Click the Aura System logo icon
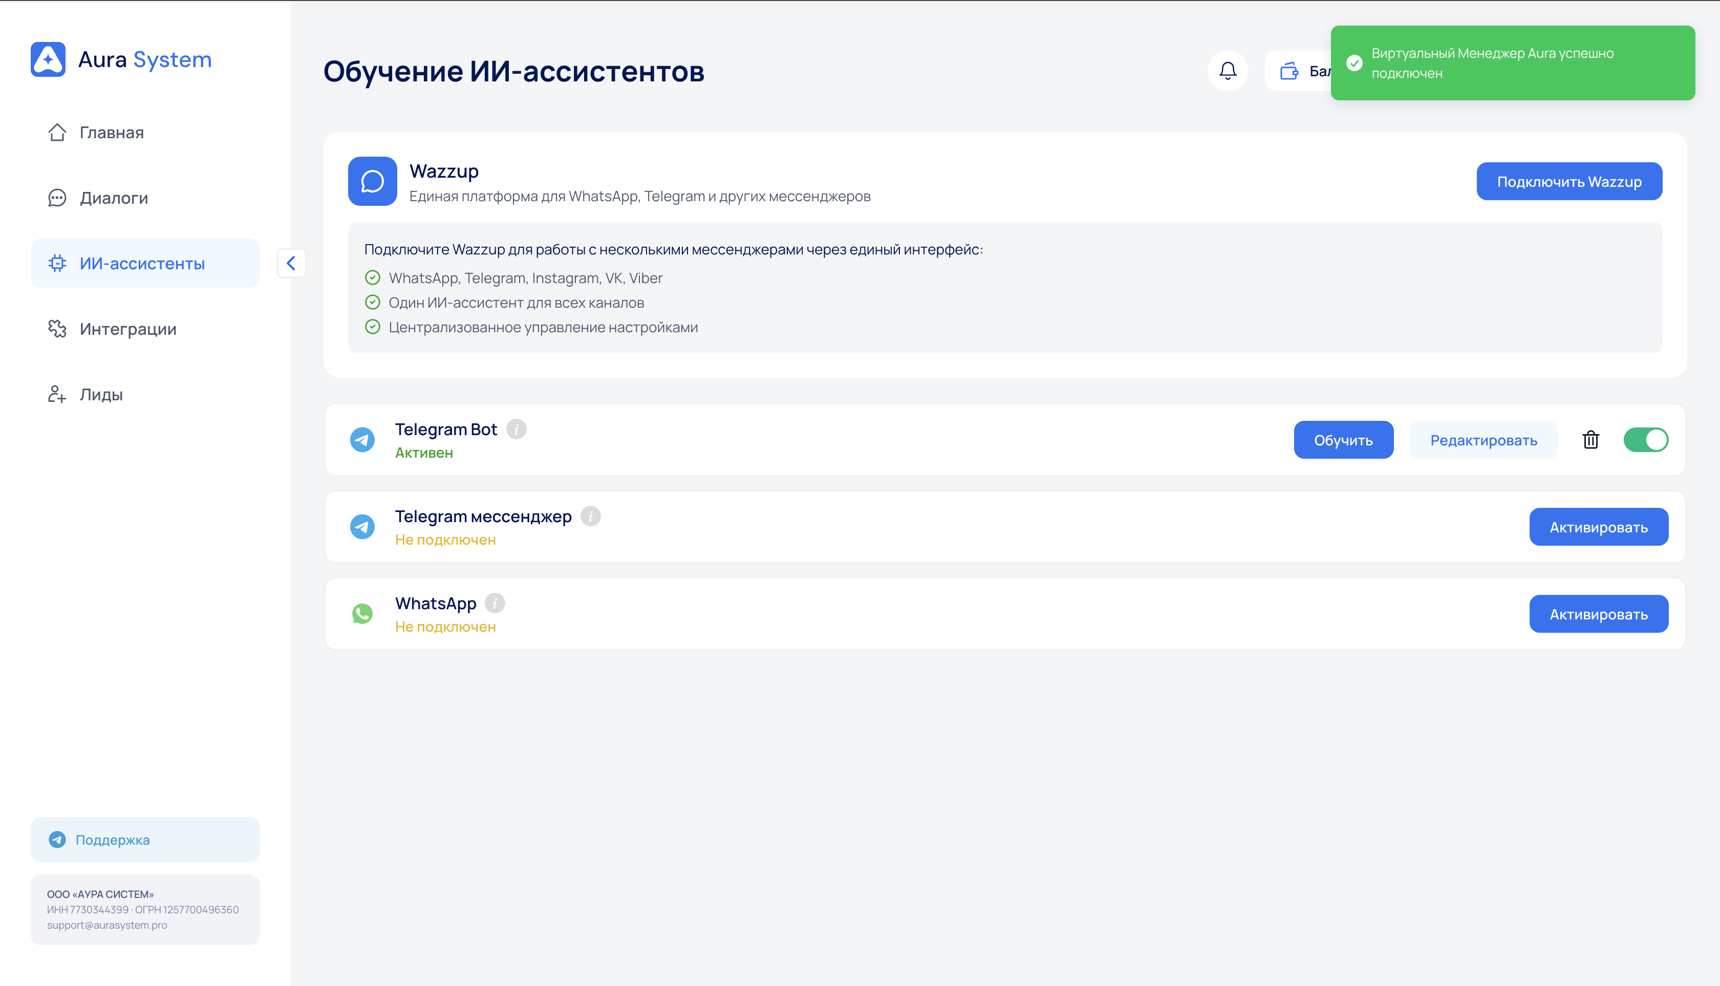The width and height of the screenshot is (1720, 986). 48,59
